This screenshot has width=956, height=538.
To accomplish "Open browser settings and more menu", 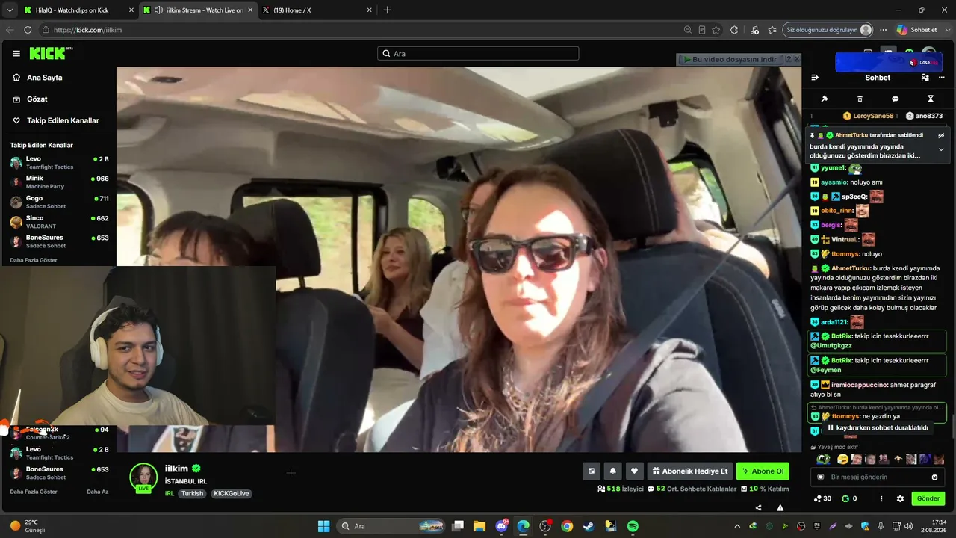I will click(x=883, y=30).
